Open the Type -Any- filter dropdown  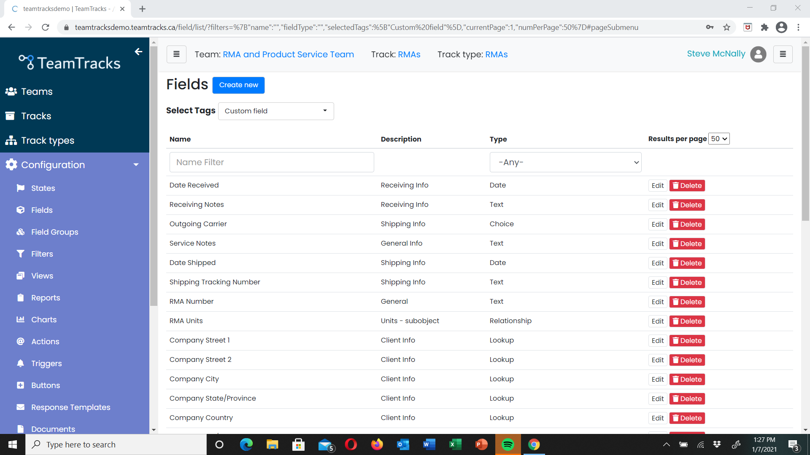[x=565, y=162]
